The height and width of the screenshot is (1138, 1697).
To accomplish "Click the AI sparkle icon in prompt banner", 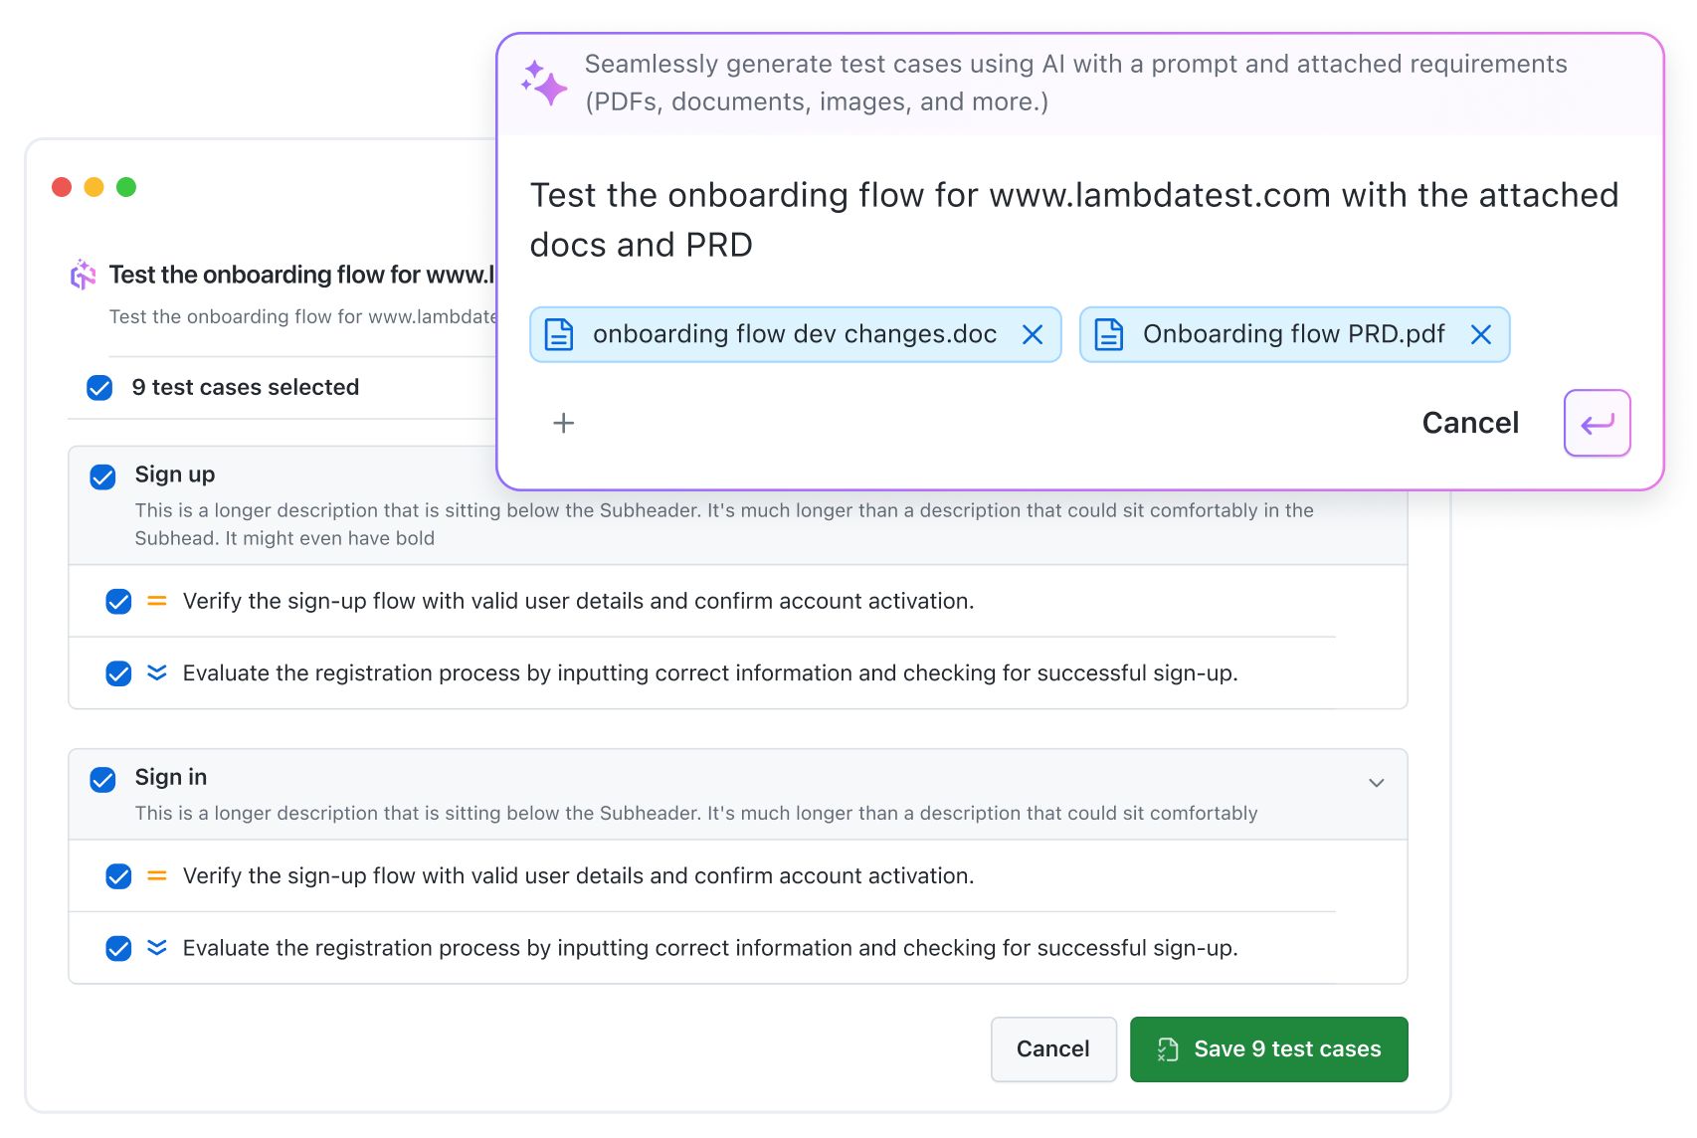I will [544, 83].
